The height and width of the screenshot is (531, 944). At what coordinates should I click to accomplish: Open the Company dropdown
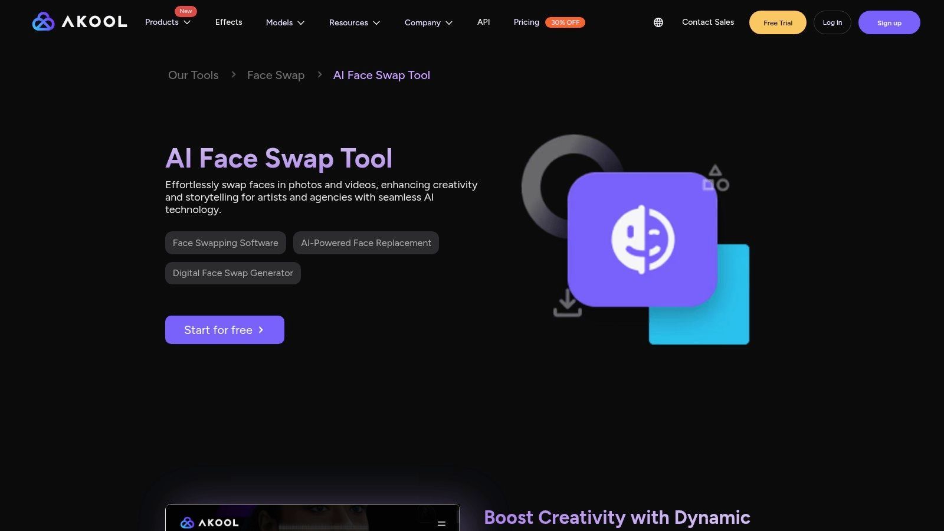point(428,22)
